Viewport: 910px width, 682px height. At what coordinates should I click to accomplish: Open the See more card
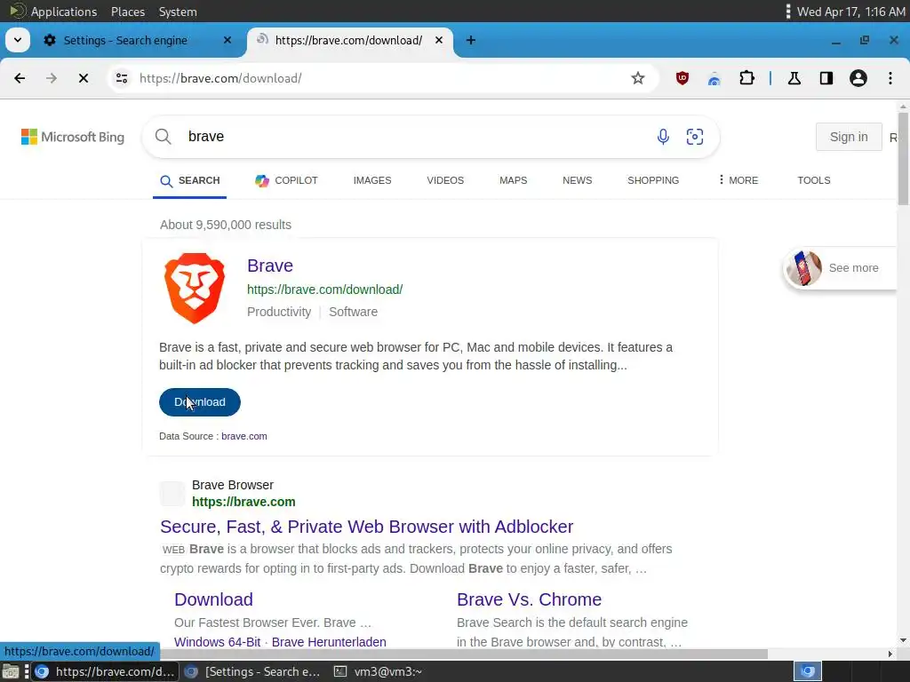coord(841,268)
